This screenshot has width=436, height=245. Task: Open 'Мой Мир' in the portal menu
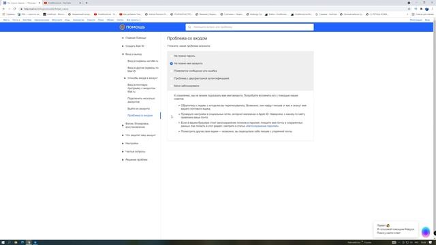click(27, 20)
